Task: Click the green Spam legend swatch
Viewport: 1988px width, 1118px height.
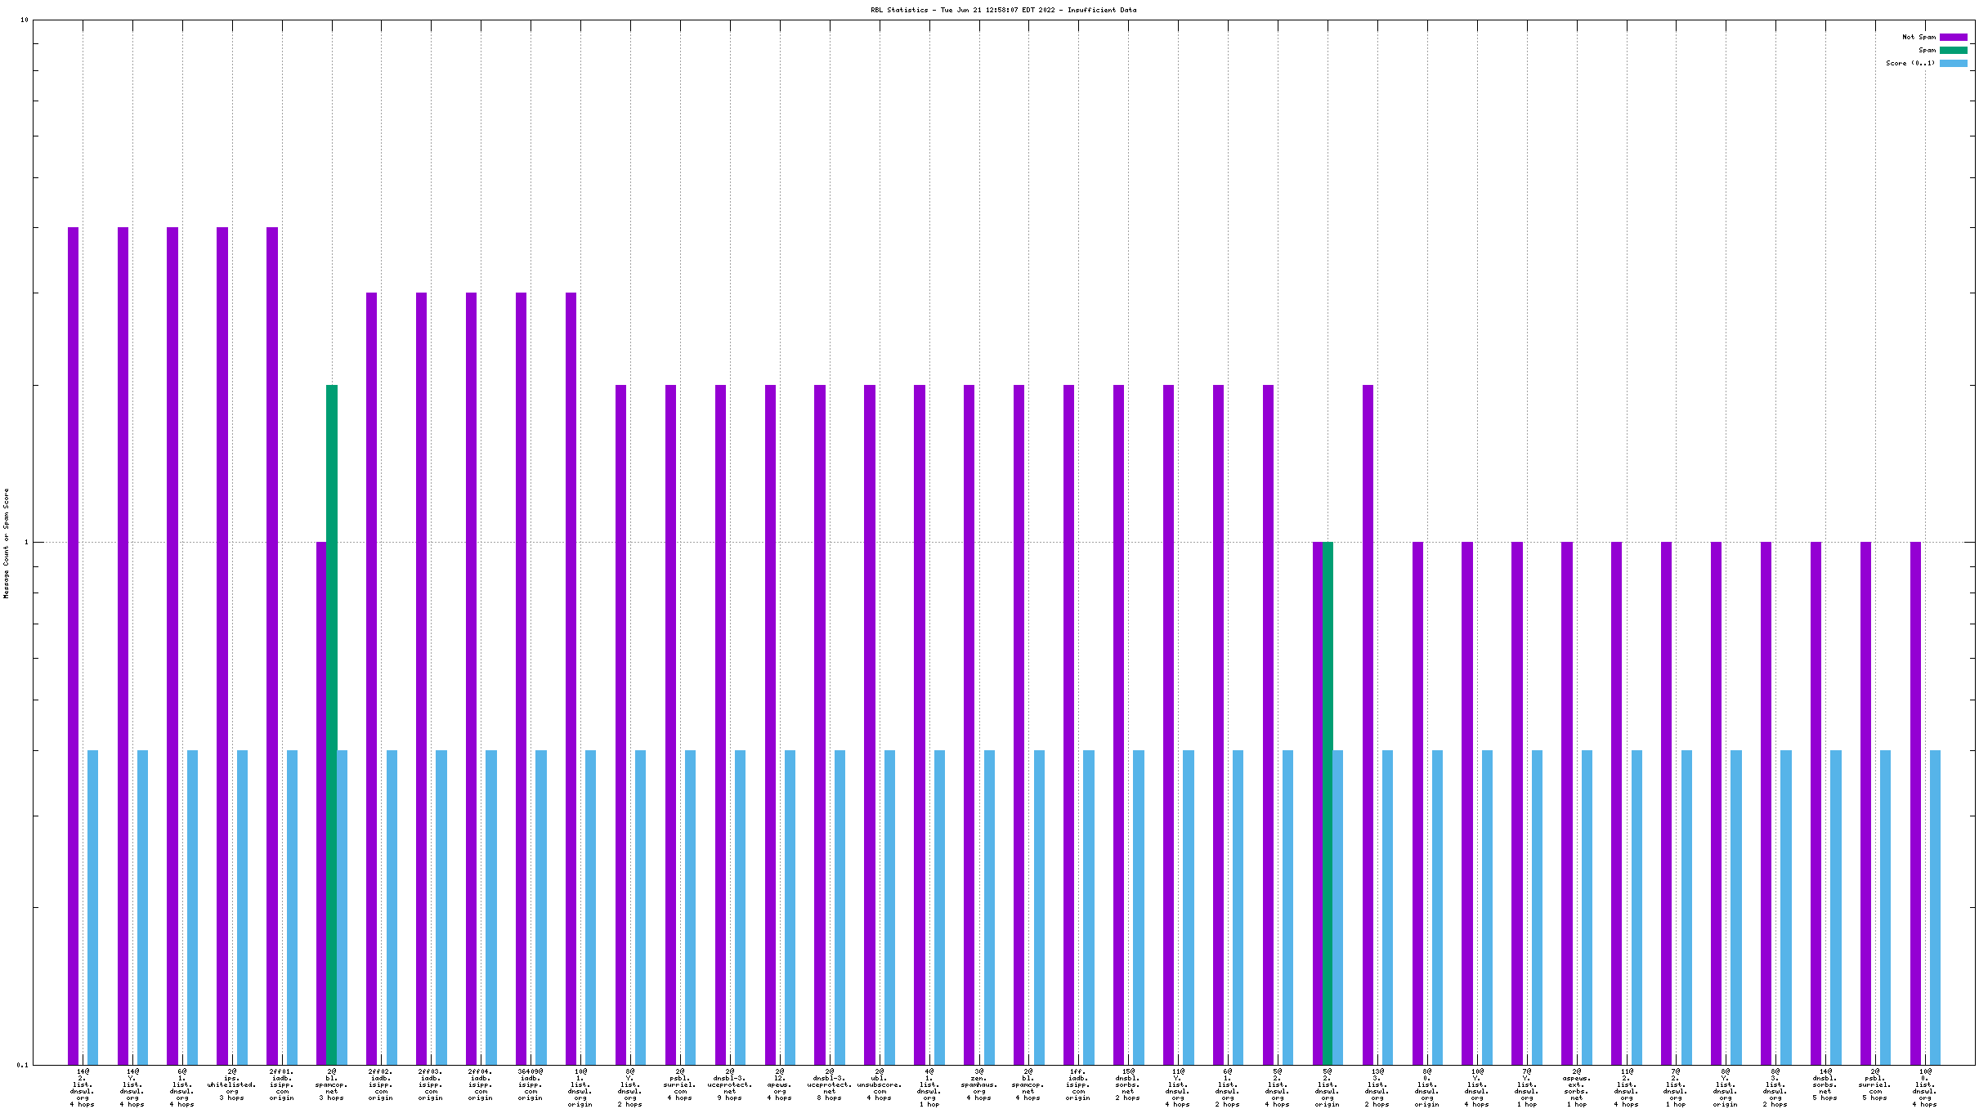Action: click(x=1953, y=50)
